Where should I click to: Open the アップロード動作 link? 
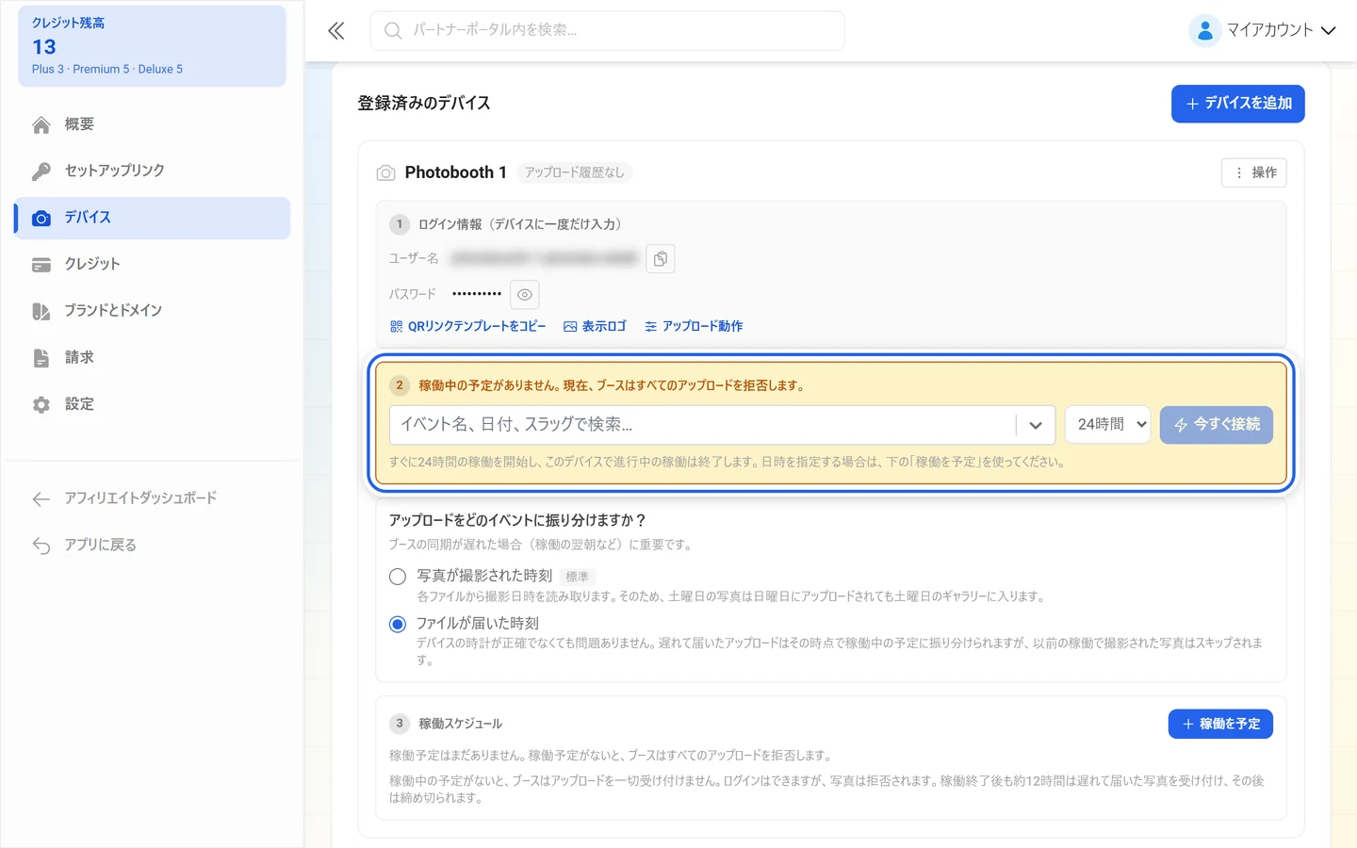(x=694, y=327)
